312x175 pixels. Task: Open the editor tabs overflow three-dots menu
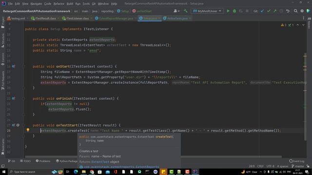point(303,18)
